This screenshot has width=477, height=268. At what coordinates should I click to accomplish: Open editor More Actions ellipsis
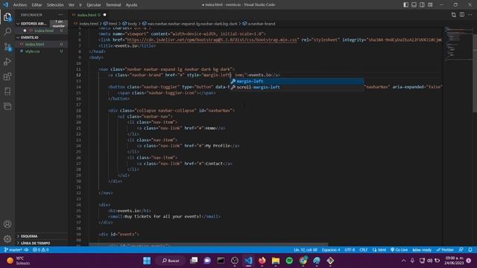click(x=470, y=15)
